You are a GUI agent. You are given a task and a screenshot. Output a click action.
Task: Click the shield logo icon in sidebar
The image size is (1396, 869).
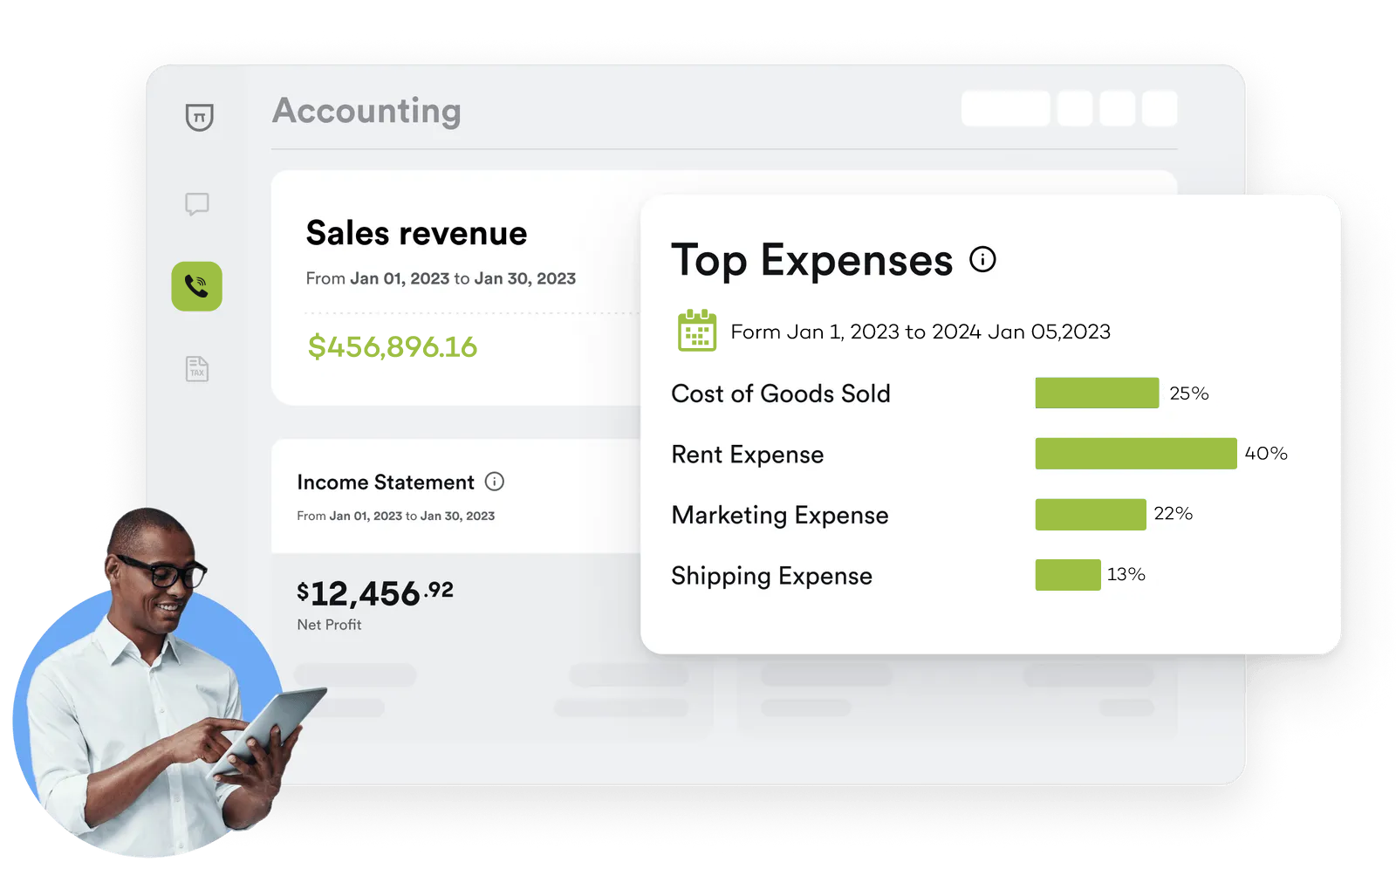(199, 117)
